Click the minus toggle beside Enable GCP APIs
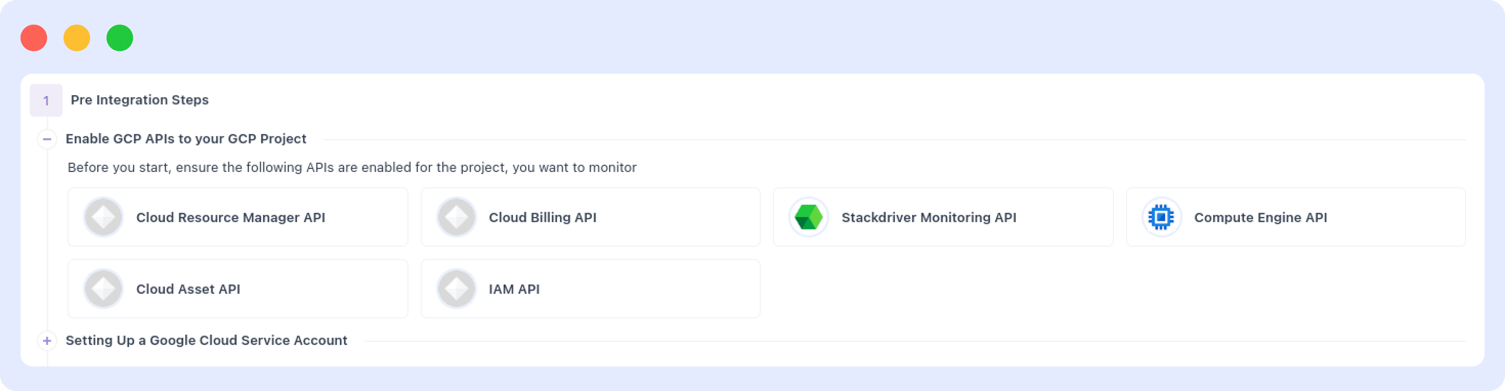 (47, 139)
